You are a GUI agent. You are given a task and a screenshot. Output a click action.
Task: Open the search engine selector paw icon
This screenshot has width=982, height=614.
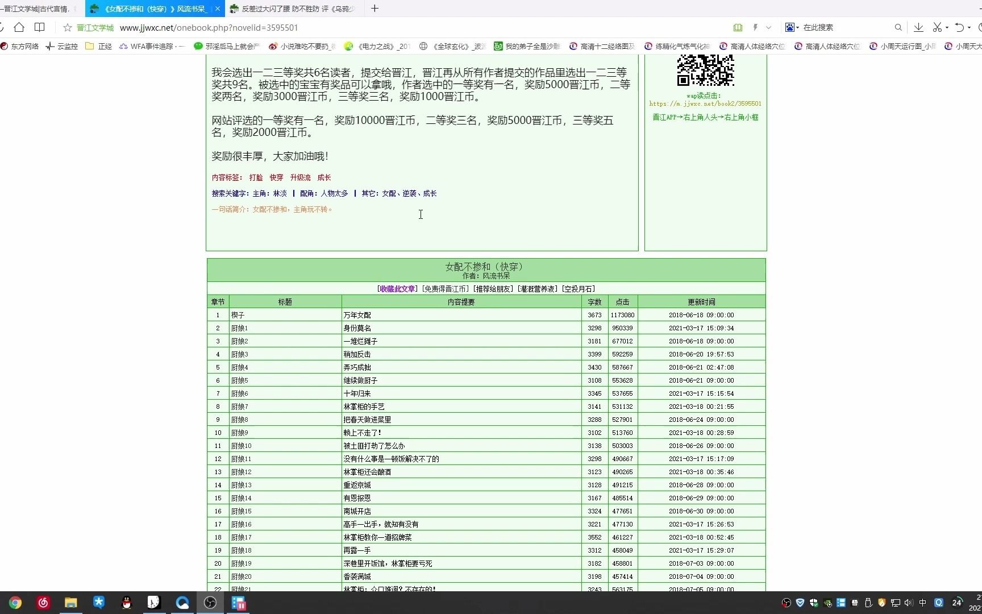[790, 27]
